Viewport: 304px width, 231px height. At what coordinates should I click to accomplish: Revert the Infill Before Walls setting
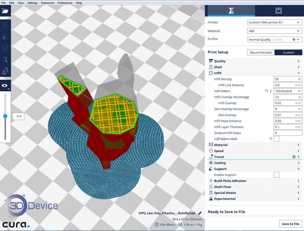click(x=271, y=139)
